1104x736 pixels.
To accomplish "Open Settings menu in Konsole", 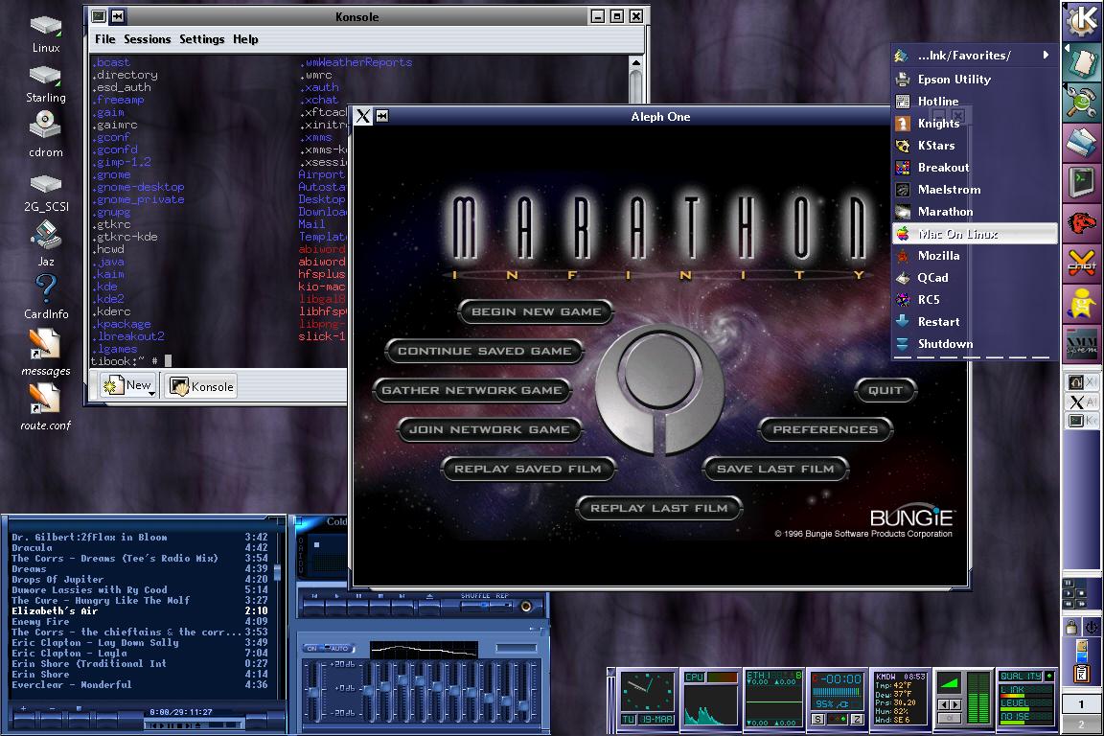I will (x=201, y=39).
